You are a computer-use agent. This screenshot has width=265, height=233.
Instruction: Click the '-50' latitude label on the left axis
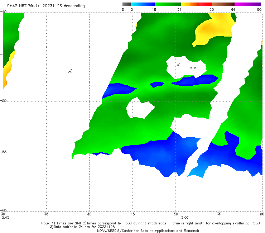click(3, 100)
